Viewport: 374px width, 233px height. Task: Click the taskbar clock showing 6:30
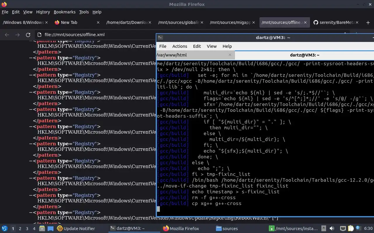click(x=368, y=229)
